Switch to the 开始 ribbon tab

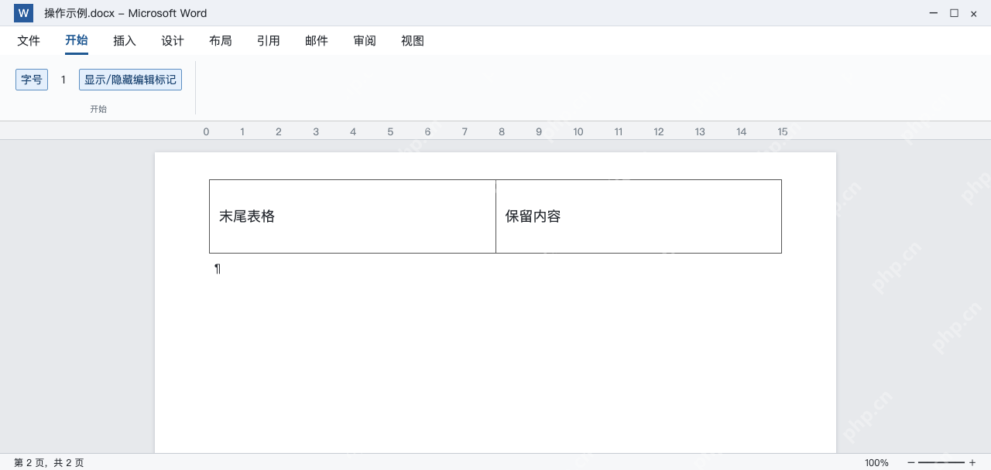(77, 41)
